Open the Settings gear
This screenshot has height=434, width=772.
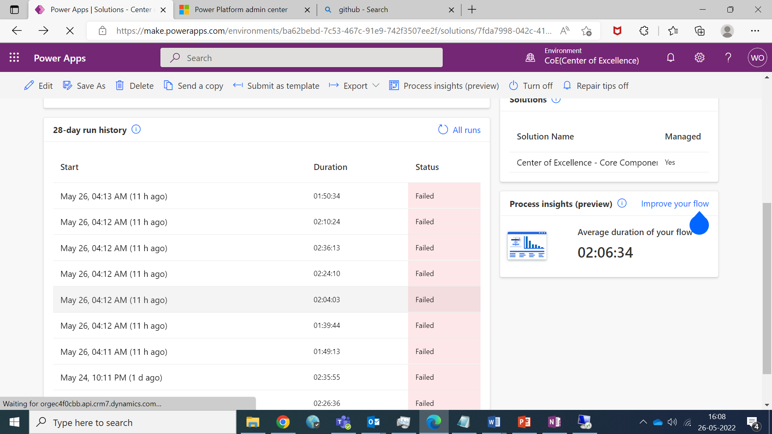click(x=699, y=57)
